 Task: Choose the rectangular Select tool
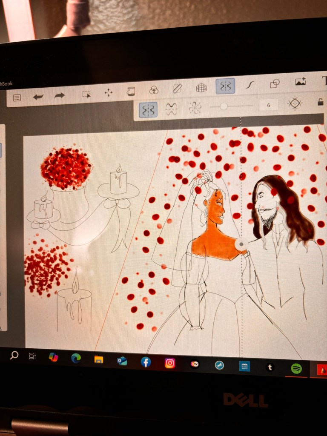[x=86, y=94]
